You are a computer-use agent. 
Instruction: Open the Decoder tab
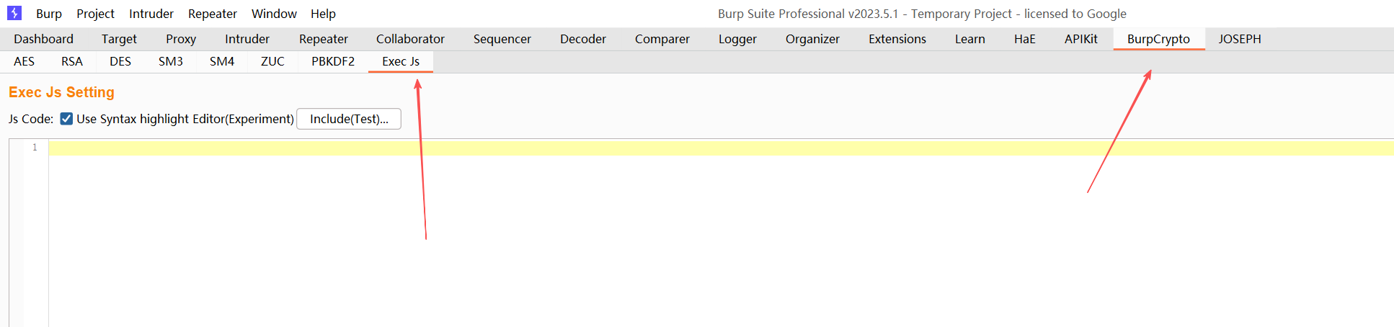tap(583, 39)
